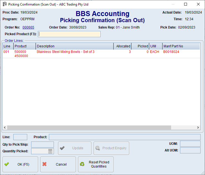This screenshot has width=205, height=175.
Task: Click Reset Picked Quantities button
Action: pos(96,164)
